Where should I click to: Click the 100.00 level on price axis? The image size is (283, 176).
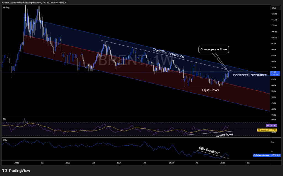tap(274, 38)
